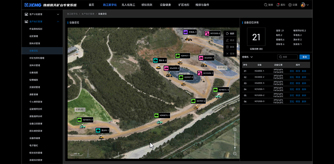Click the map zoom-out magnifier icon
The image size is (334, 164).
235,154
